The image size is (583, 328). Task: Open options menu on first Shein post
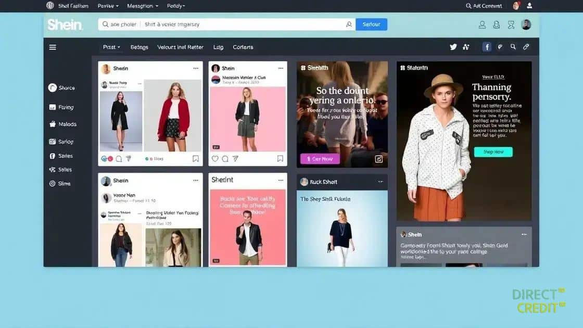[196, 68]
